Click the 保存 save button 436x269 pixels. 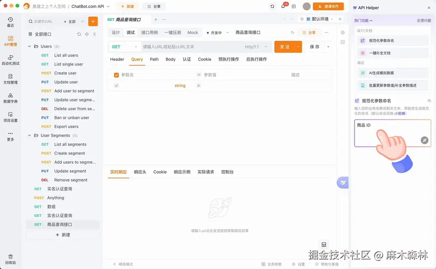[315, 47]
